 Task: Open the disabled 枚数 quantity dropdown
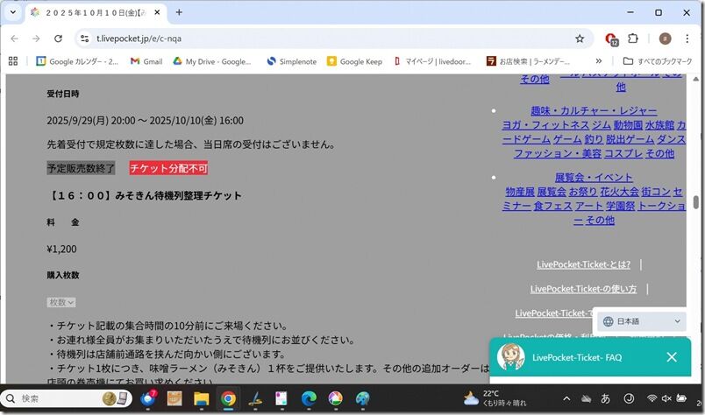(x=61, y=302)
